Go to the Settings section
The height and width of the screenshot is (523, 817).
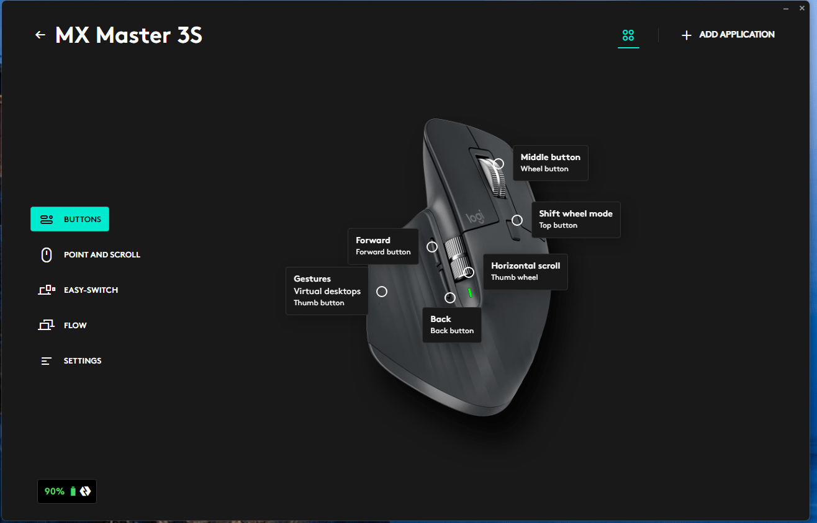pyautogui.click(x=82, y=360)
